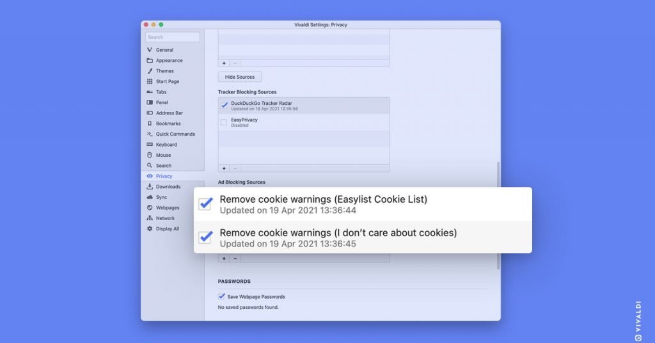Click the Appearance folder icon in sidebar
655x343 pixels.
150,60
